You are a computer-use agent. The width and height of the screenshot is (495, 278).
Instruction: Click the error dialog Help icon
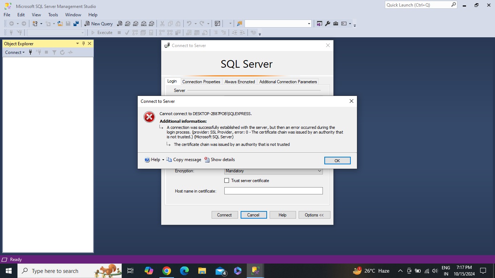(147, 160)
